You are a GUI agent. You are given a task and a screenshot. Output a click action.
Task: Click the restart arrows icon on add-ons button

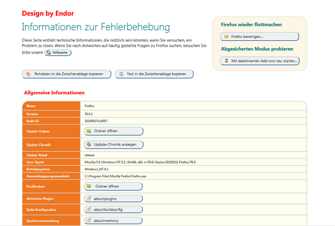click(227, 61)
